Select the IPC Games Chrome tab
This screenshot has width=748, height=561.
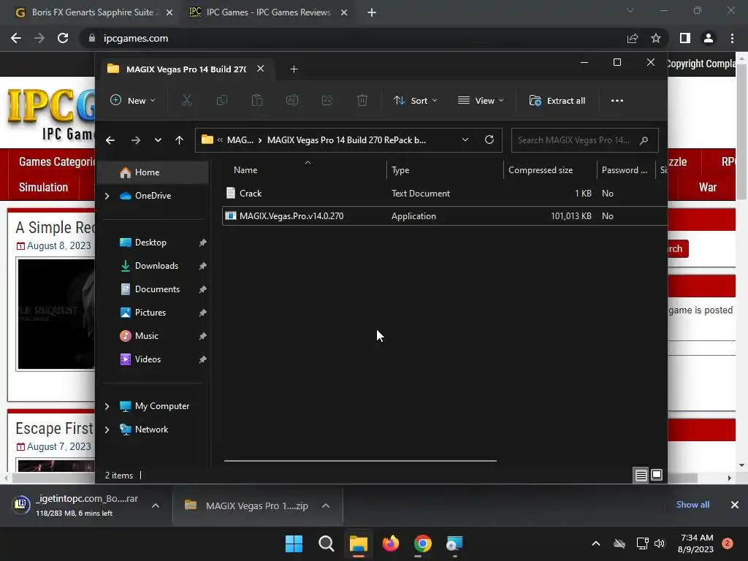[269, 12]
